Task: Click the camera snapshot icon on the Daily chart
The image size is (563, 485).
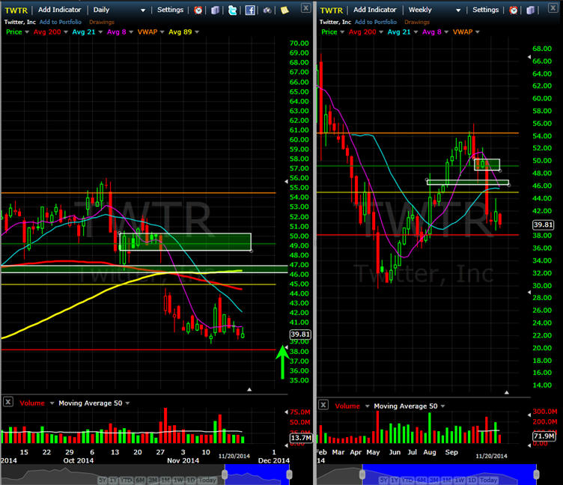Action: coord(267,10)
